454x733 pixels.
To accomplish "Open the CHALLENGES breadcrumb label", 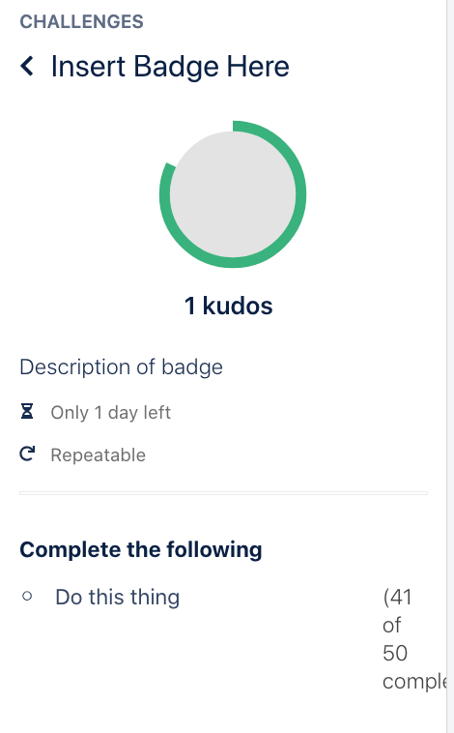I will pos(81,21).
